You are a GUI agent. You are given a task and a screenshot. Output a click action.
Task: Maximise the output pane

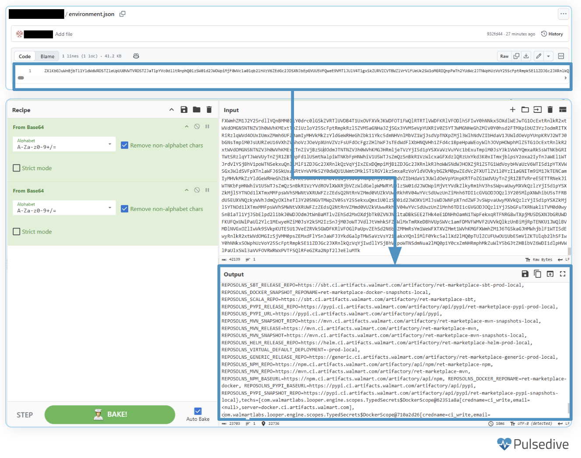tap(563, 274)
